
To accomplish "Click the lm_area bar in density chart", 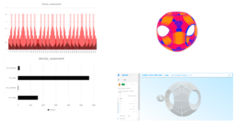I will click(53, 78).
